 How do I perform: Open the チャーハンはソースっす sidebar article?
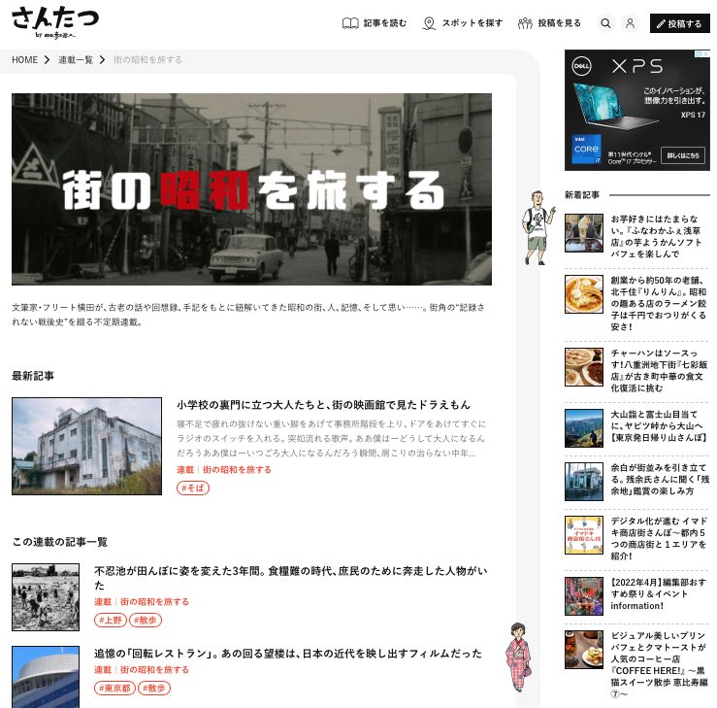pos(659,366)
